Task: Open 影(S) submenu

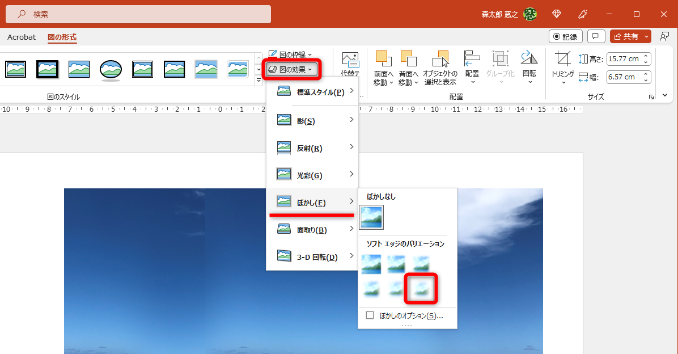Action: [312, 120]
